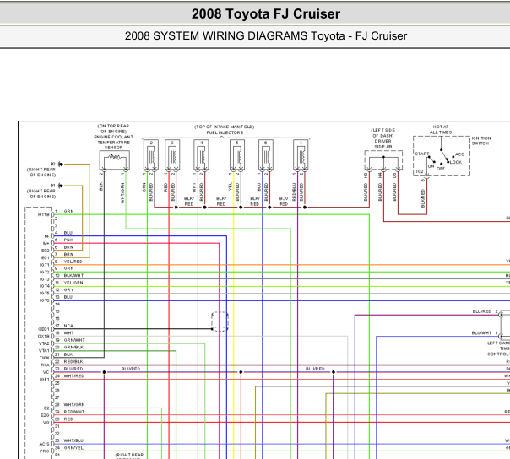Click the BLU/WHT label near the camshaft timing connector

(481, 333)
